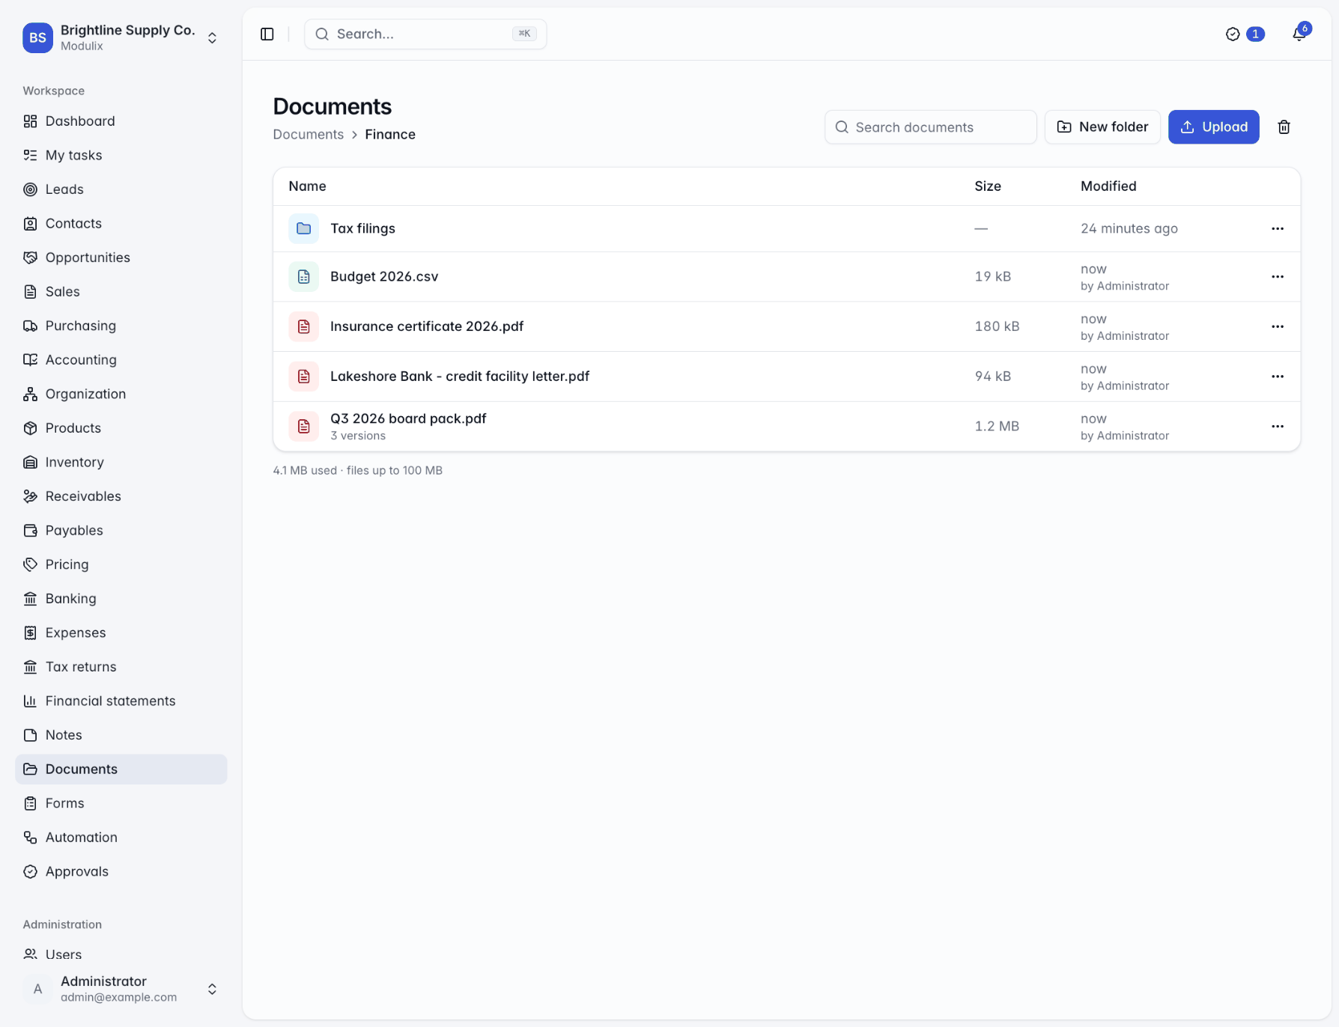
Task: Click the trash icon beside Upload
Action: (1284, 127)
